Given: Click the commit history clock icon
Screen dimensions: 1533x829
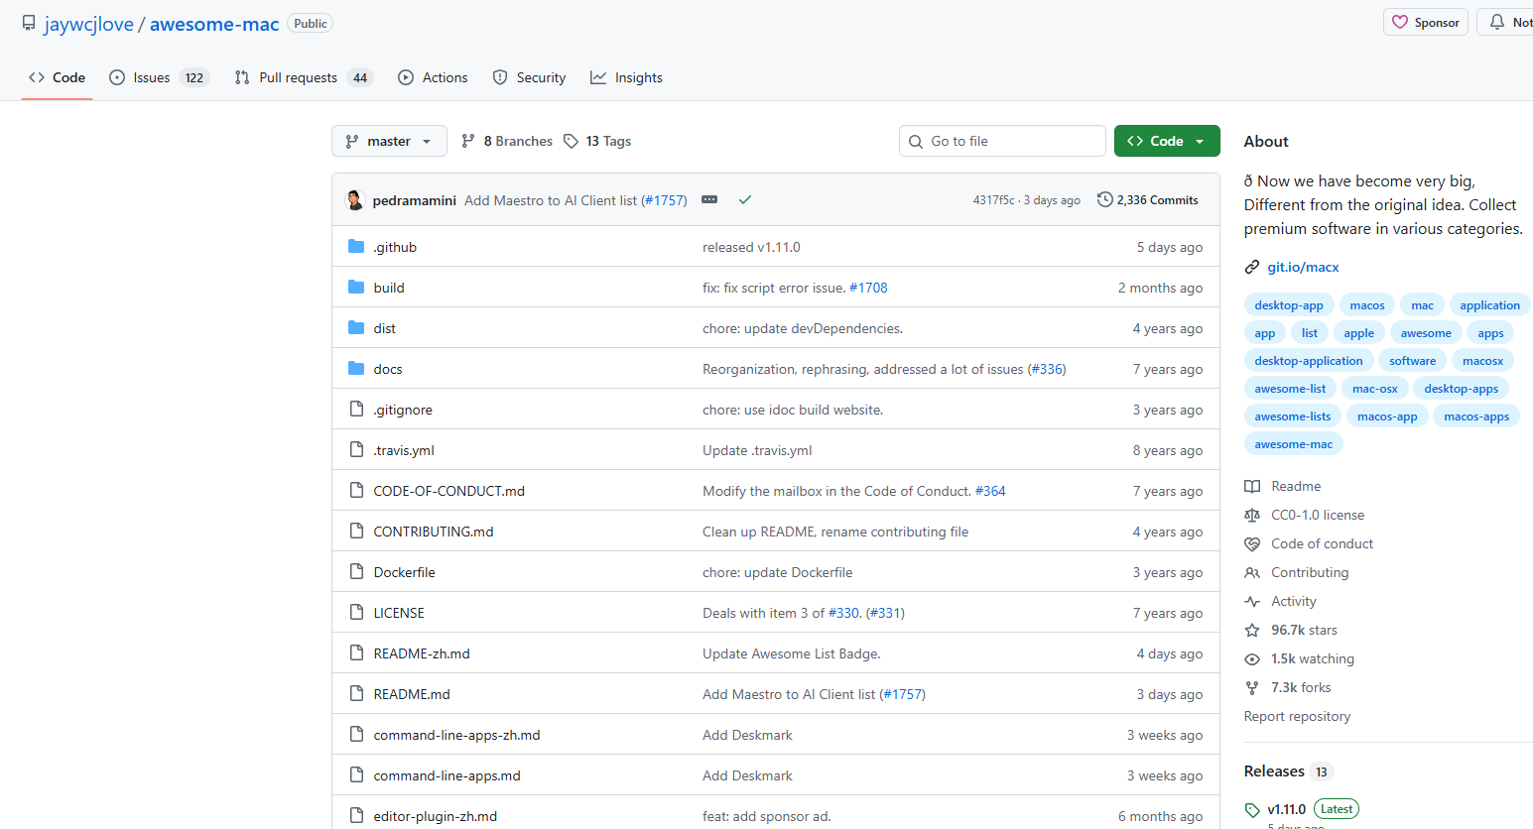Looking at the screenshot, I should tap(1104, 199).
